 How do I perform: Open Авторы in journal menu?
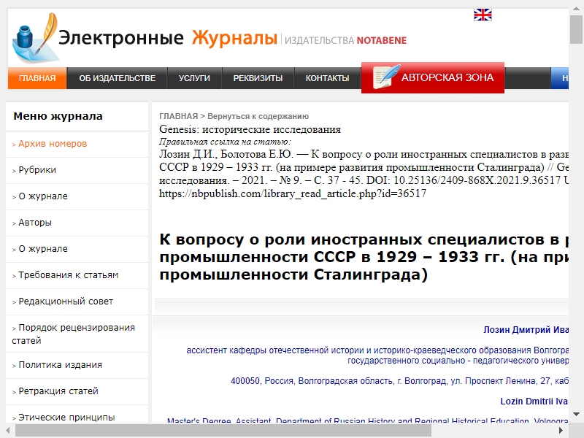point(35,223)
